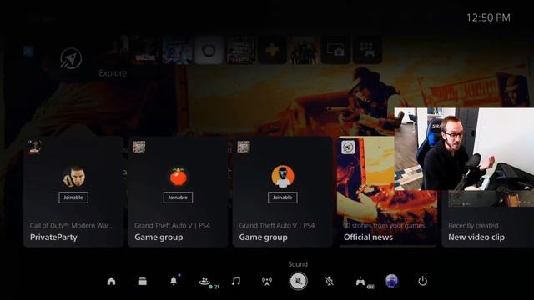Click the Sound label above the bar

298,264
